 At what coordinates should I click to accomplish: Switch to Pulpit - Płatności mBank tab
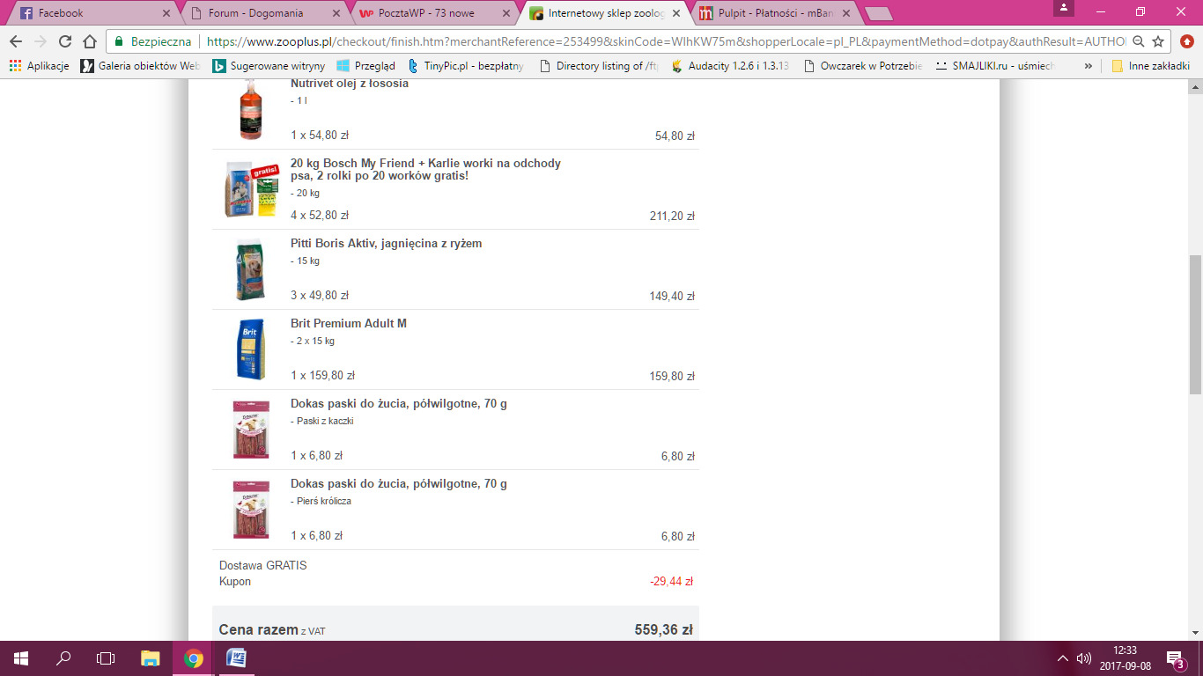pos(773,13)
